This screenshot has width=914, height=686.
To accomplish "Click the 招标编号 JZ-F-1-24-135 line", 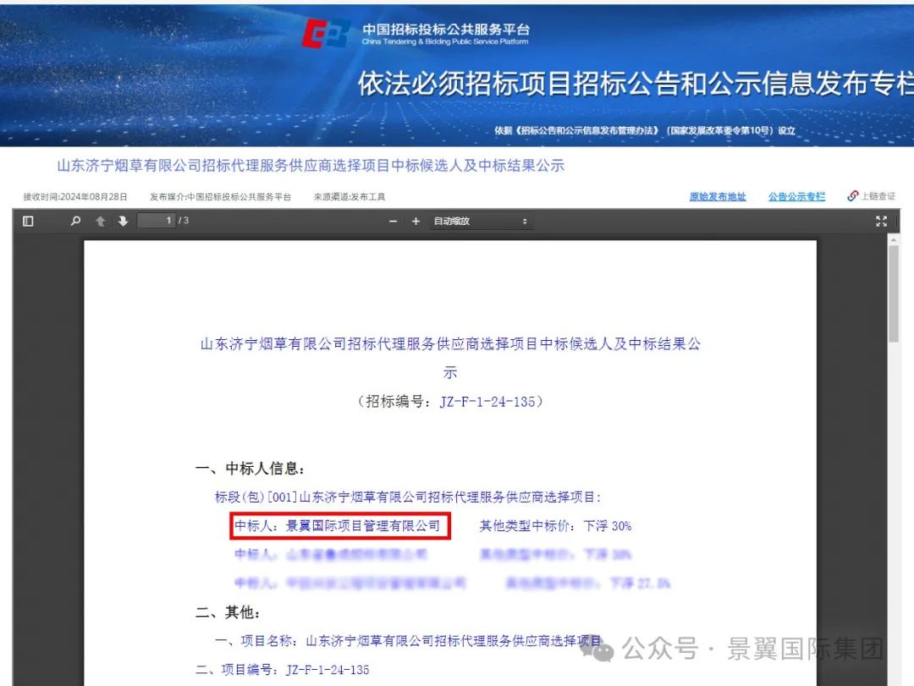I will coord(450,402).
